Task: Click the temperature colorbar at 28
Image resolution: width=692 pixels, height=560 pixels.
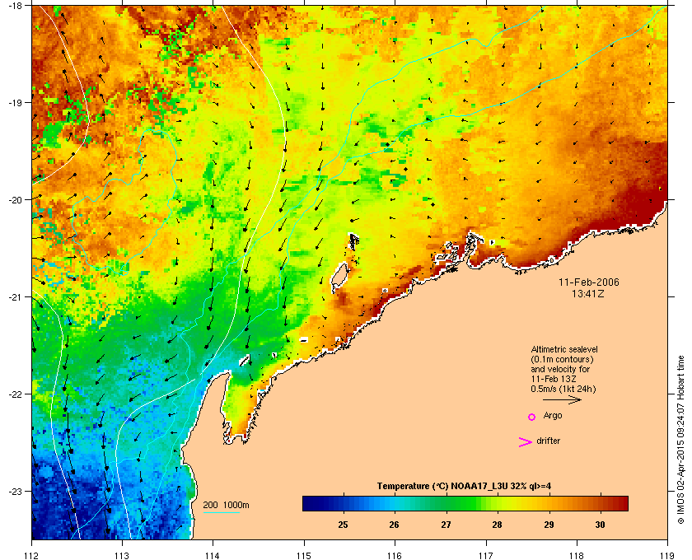Action: click(498, 503)
